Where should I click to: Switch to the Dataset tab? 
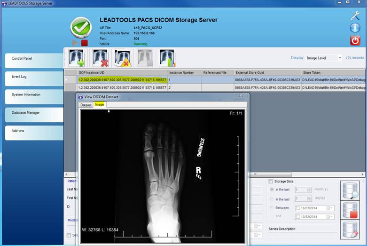[x=86, y=105]
